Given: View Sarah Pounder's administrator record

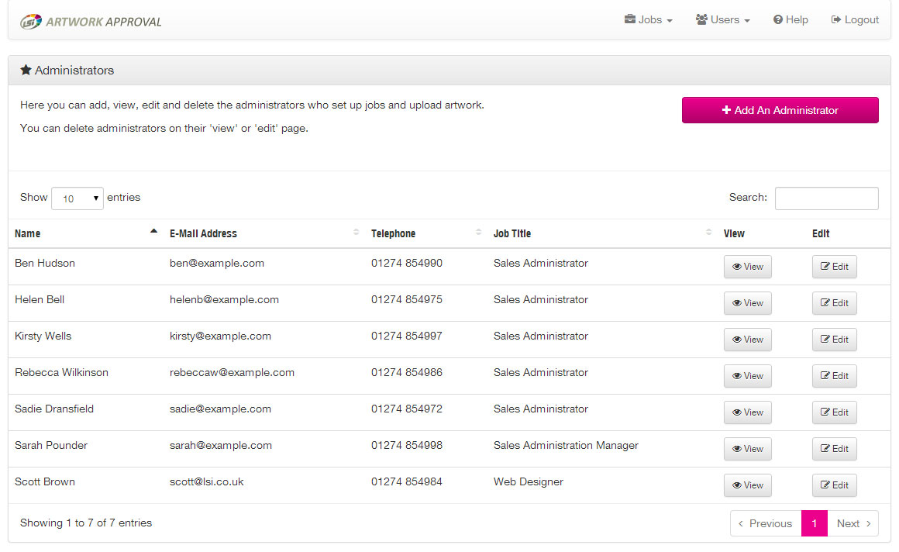Looking at the screenshot, I should [748, 449].
